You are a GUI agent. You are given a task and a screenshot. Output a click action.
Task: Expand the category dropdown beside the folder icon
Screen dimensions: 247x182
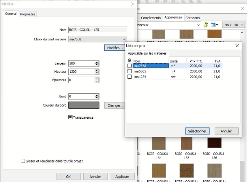tap(199, 25)
